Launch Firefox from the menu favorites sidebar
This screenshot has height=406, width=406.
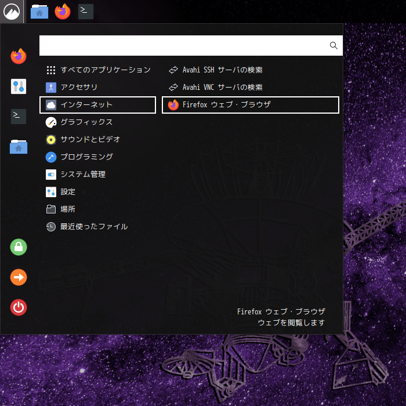point(19,56)
